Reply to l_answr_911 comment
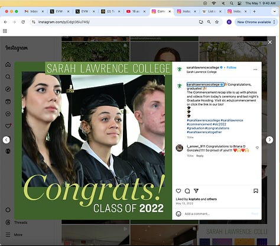Image resolution: width=280 pixels, height=246 pixels. 200,156
